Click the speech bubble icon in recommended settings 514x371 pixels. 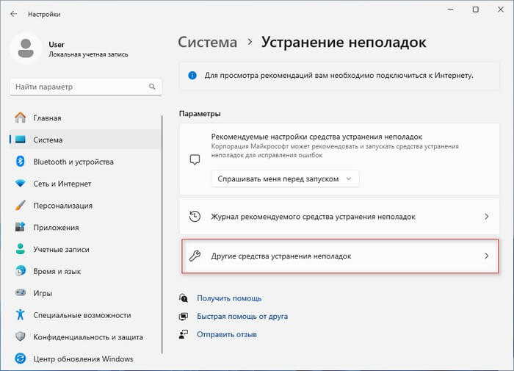(x=195, y=160)
